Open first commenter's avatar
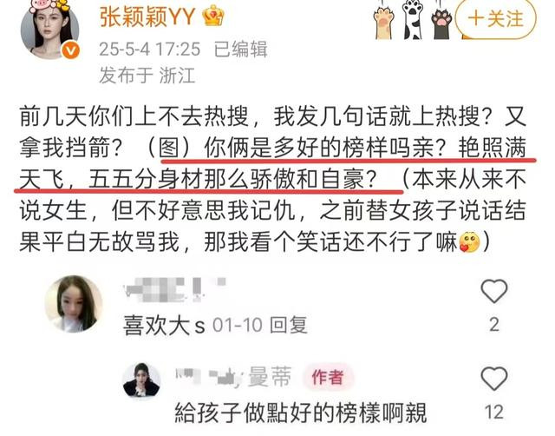 (74, 304)
